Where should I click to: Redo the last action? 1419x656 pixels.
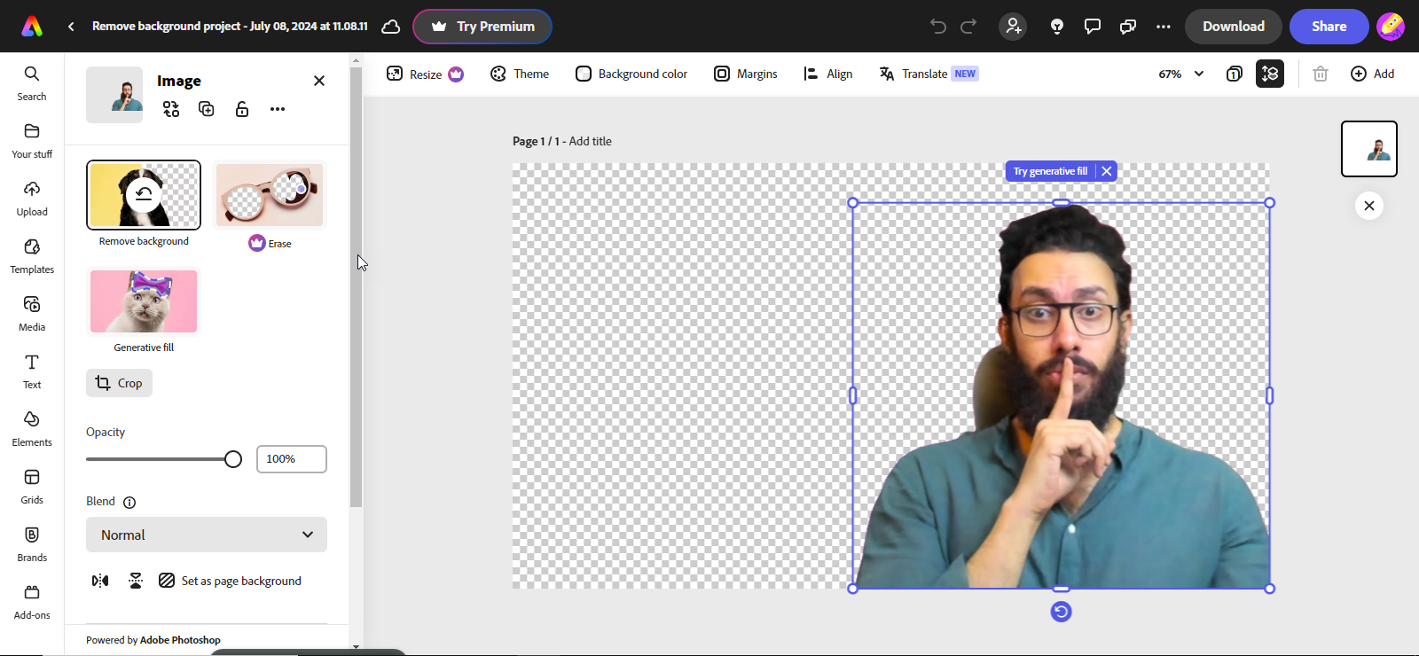[x=968, y=27]
